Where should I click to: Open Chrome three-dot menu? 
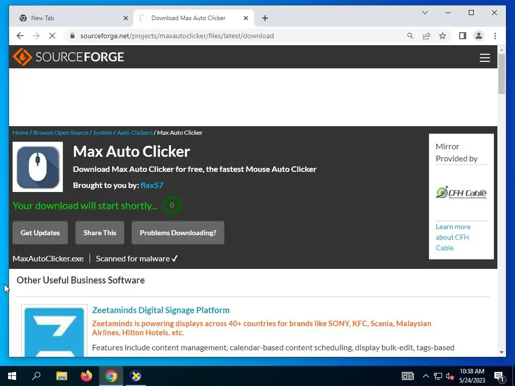(495, 36)
